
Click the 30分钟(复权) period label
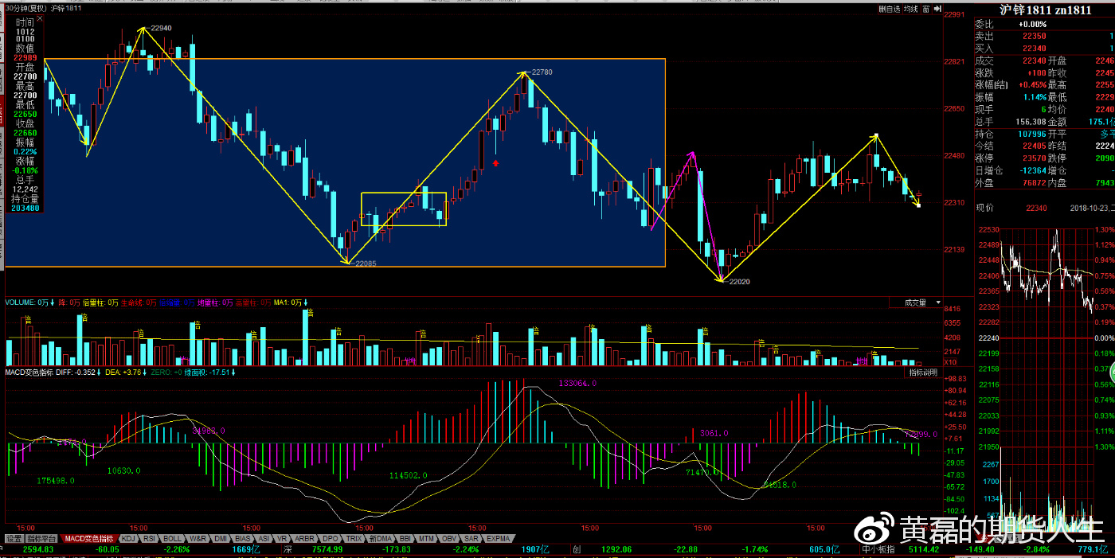pyautogui.click(x=24, y=8)
